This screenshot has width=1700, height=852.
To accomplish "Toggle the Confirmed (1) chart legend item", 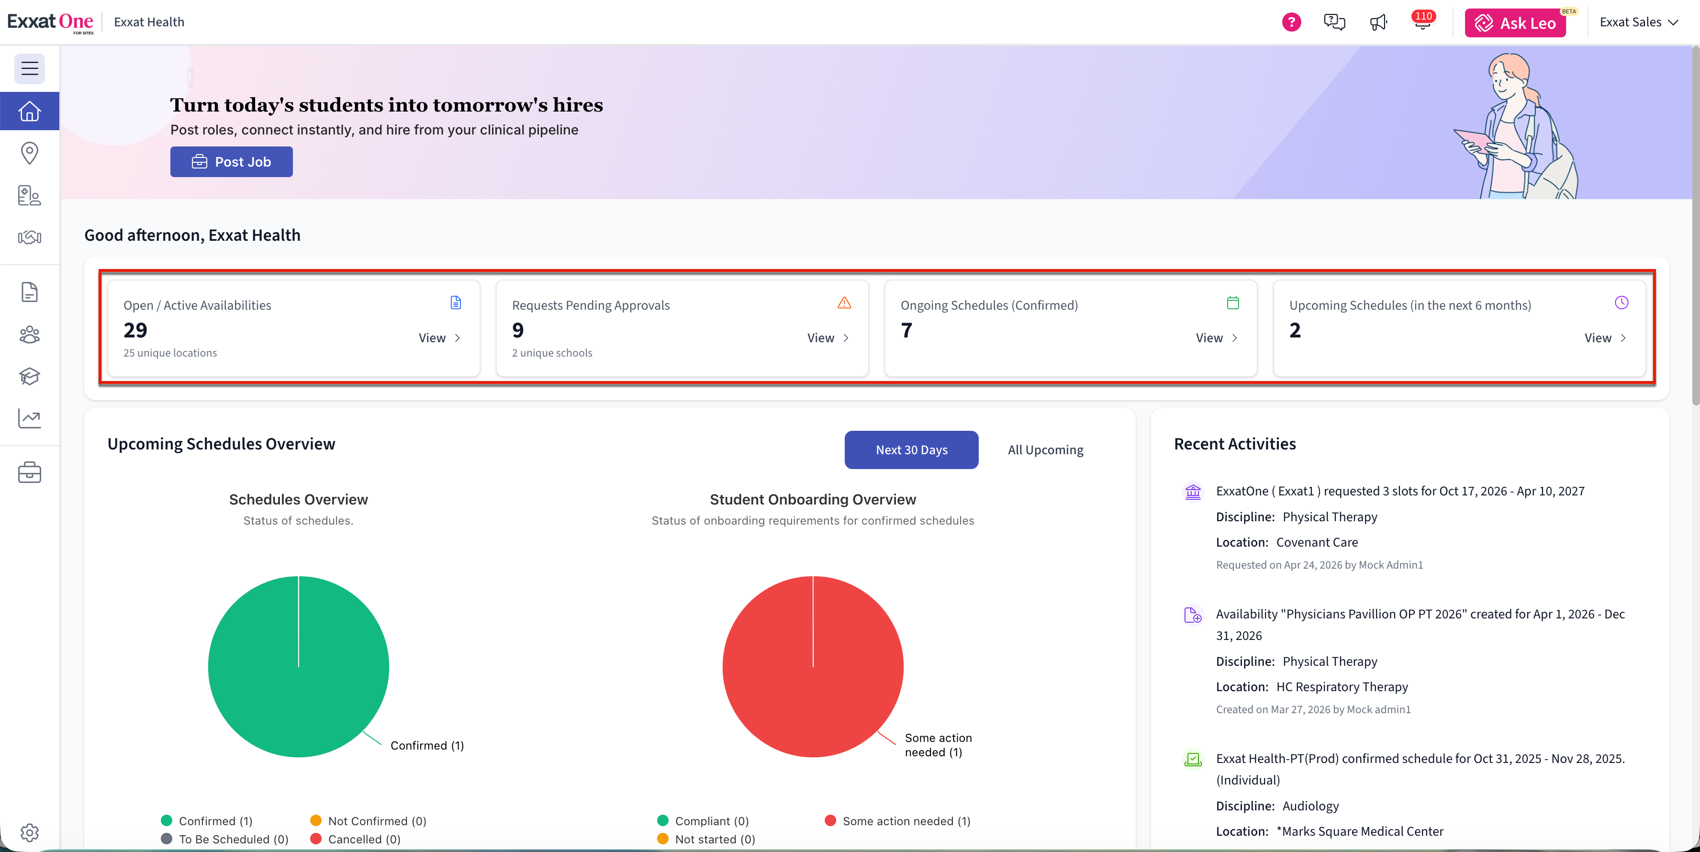I will (207, 820).
